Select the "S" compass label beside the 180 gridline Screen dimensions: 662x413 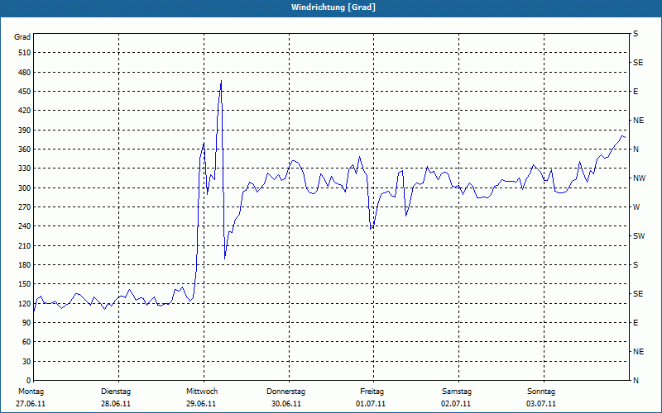[636, 265]
